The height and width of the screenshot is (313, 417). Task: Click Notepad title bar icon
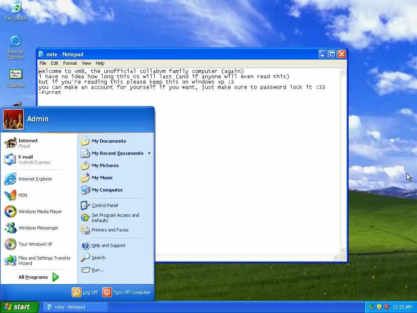point(41,54)
